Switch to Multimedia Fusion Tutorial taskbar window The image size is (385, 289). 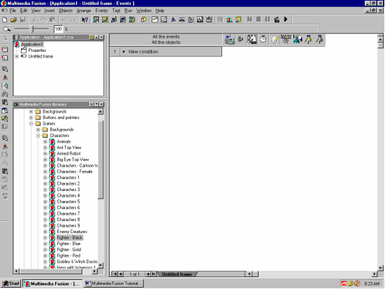pos(114,283)
